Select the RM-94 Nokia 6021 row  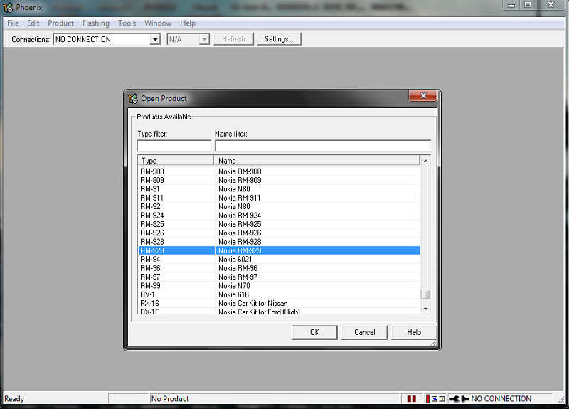click(280, 259)
